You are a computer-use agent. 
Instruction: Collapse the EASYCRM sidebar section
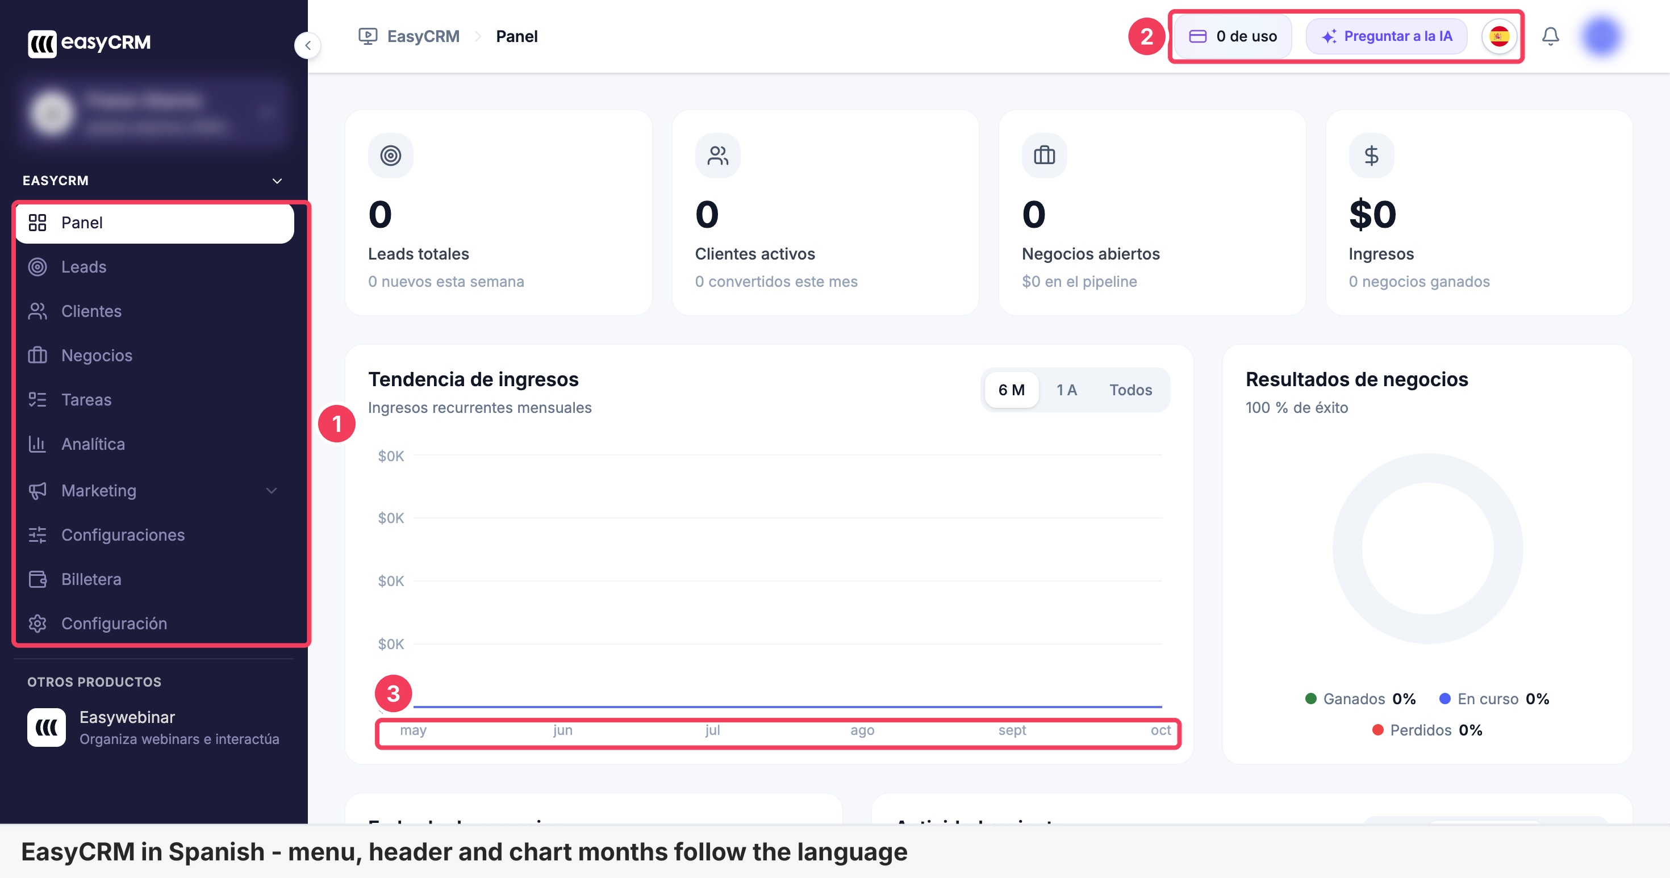point(277,181)
